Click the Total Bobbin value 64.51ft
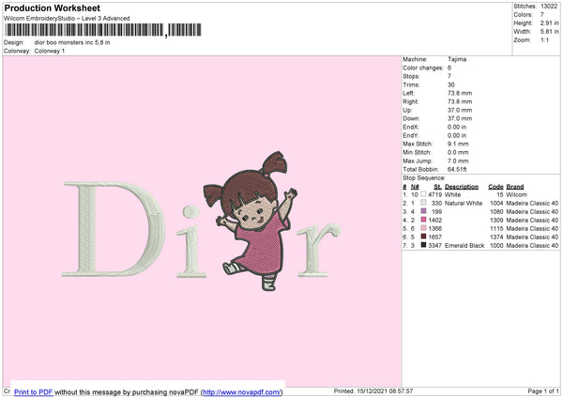 [457, 169]
